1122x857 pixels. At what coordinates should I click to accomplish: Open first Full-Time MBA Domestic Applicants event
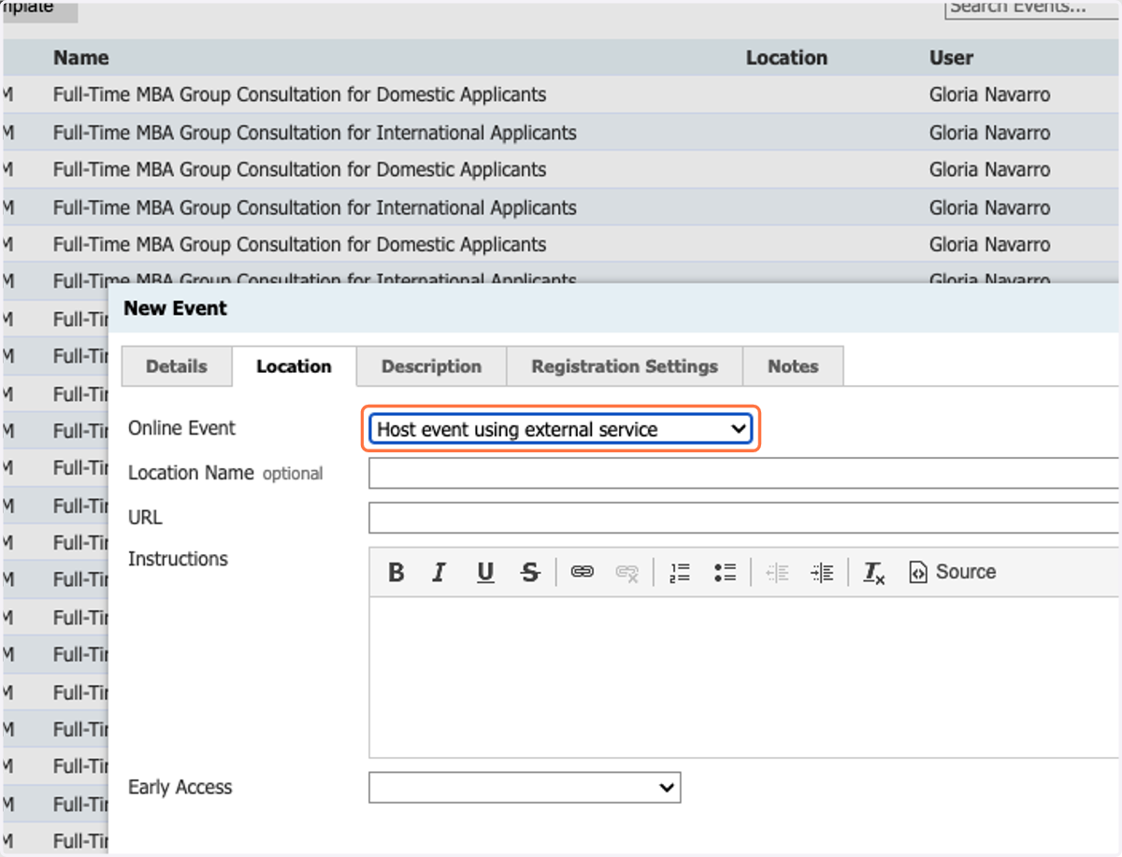click(299, 94)
